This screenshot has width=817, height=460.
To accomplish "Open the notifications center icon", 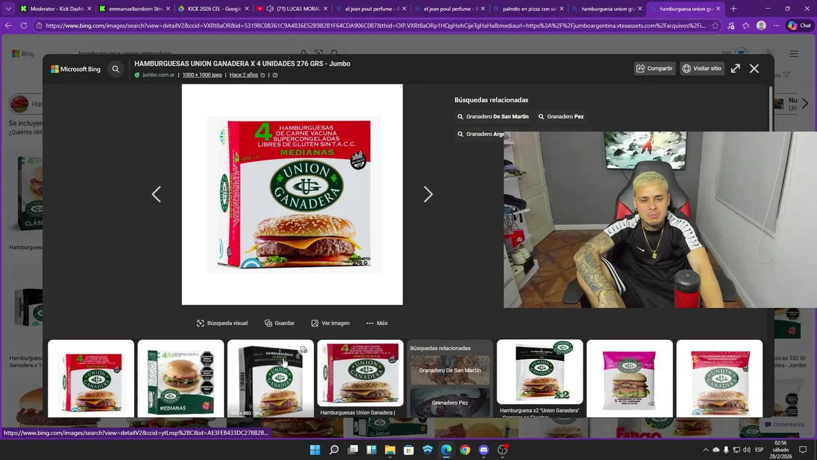I will pyautogui.click(x=803, y=450).
